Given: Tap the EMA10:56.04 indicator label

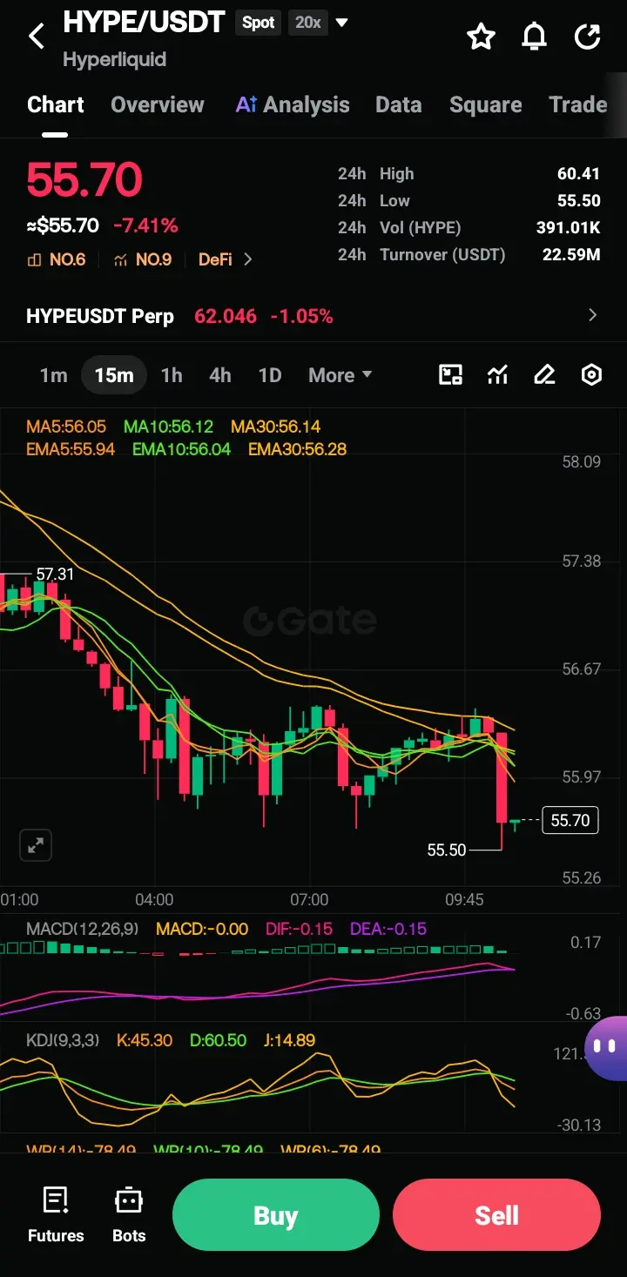Looking at the screenshot, I should click(181, 449).
